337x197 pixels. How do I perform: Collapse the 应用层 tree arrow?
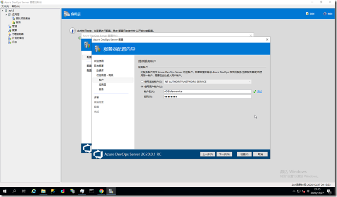point(6,14)
